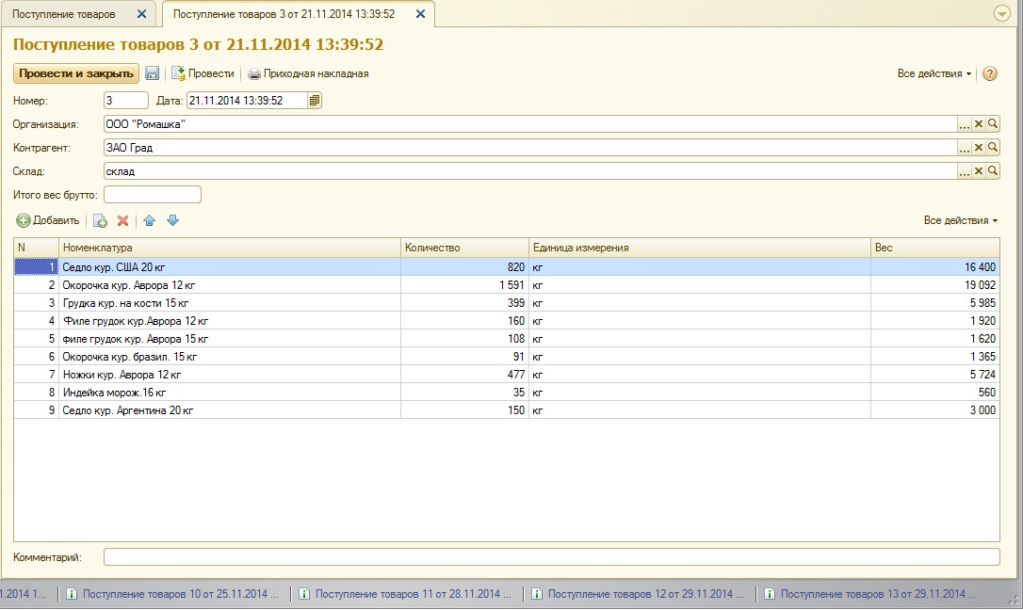
Task: Delete selected row with red X icon
Action: [122, 220]
